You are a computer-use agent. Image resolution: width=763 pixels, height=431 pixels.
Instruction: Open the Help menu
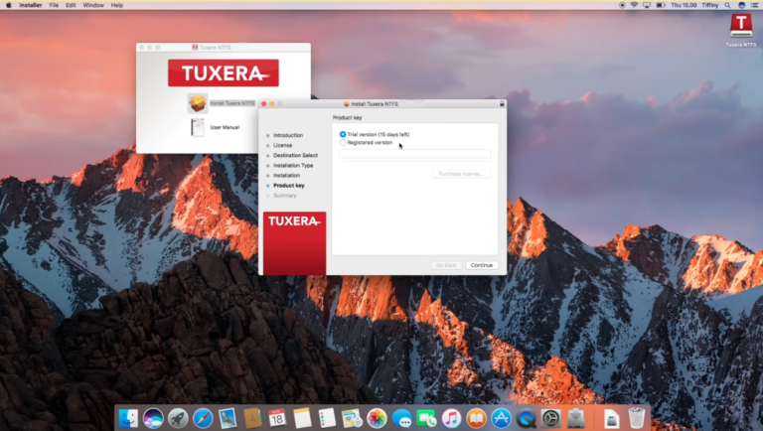point(117,5)
